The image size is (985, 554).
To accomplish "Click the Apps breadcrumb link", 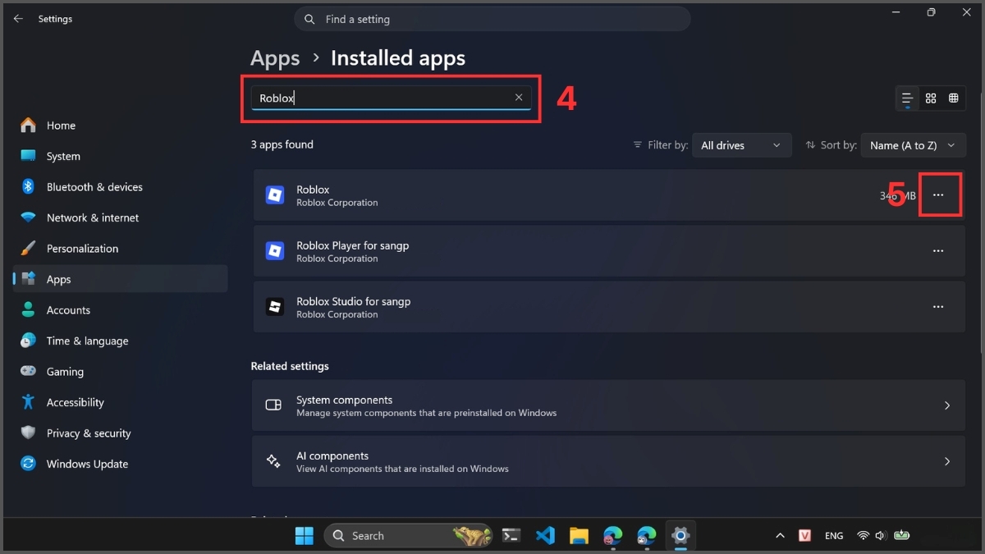I will 275,58.
